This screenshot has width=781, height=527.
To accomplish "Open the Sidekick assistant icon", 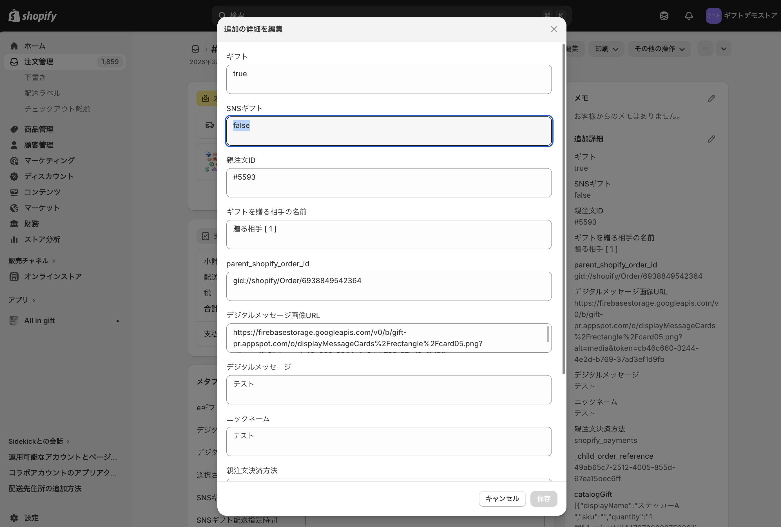I will tap(664, 16).
